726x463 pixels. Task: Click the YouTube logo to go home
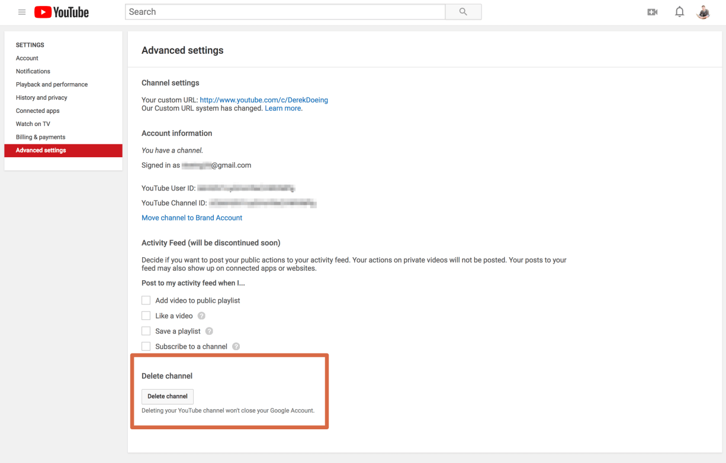click(61, 12)
